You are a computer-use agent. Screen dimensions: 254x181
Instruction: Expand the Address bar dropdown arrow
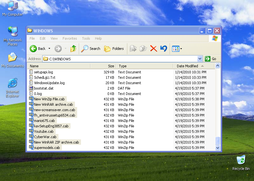coord(200,59)
